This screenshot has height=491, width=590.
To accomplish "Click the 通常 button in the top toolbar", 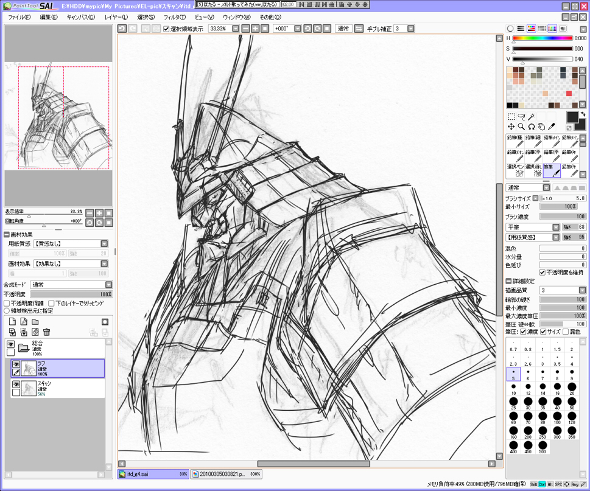I will pos(343,29).
